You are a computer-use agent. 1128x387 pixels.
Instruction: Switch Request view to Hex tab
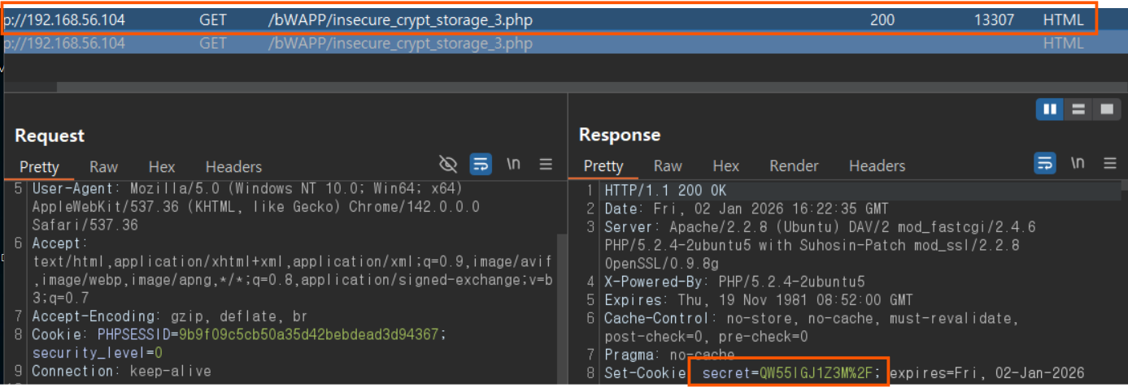162,166
